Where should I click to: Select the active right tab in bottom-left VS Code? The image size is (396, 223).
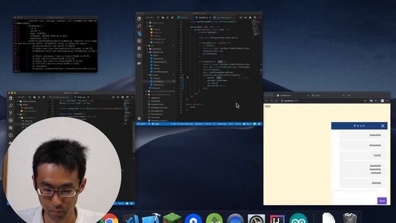click(81, 97)
